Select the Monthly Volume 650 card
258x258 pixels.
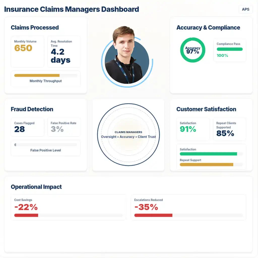click(27, 51)
